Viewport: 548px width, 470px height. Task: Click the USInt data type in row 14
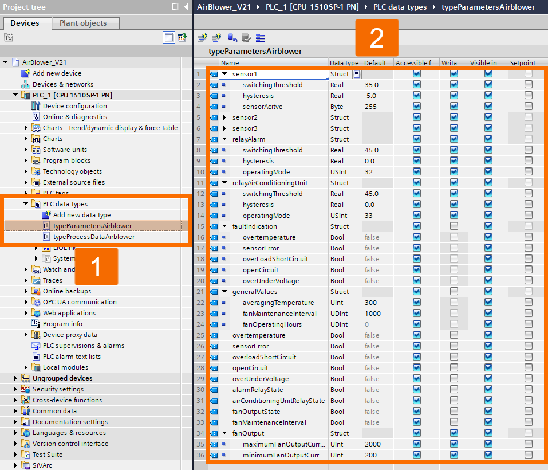[338, 216]
